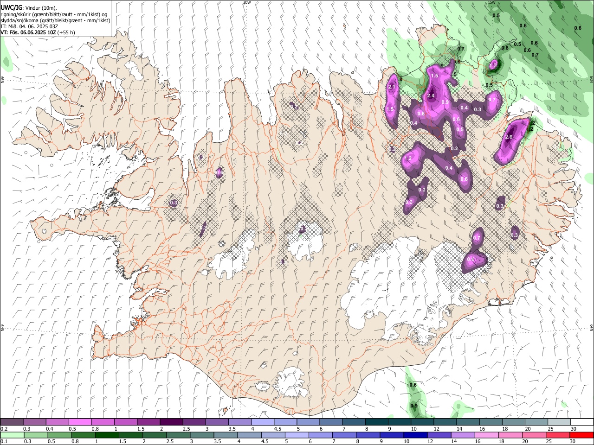Image resolution: width=594 pixels, height=445 pixels.
Task: Select upper legend swatch between 0.5 and 0.8
Action: [x=80, y=422]
